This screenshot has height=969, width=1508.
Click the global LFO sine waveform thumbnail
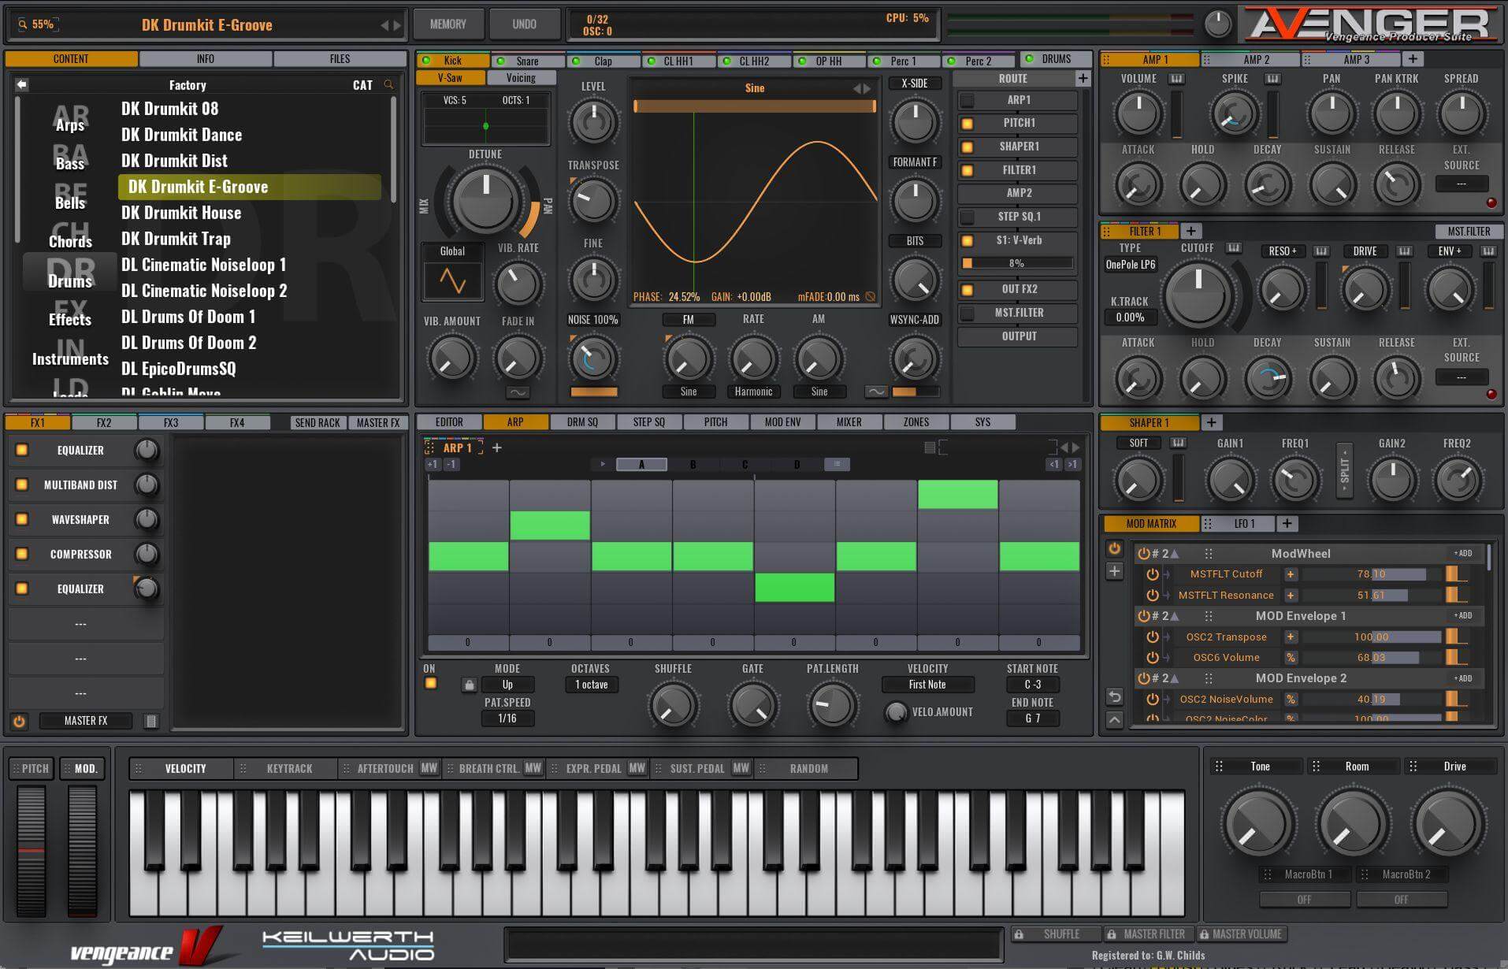point(452,281)
